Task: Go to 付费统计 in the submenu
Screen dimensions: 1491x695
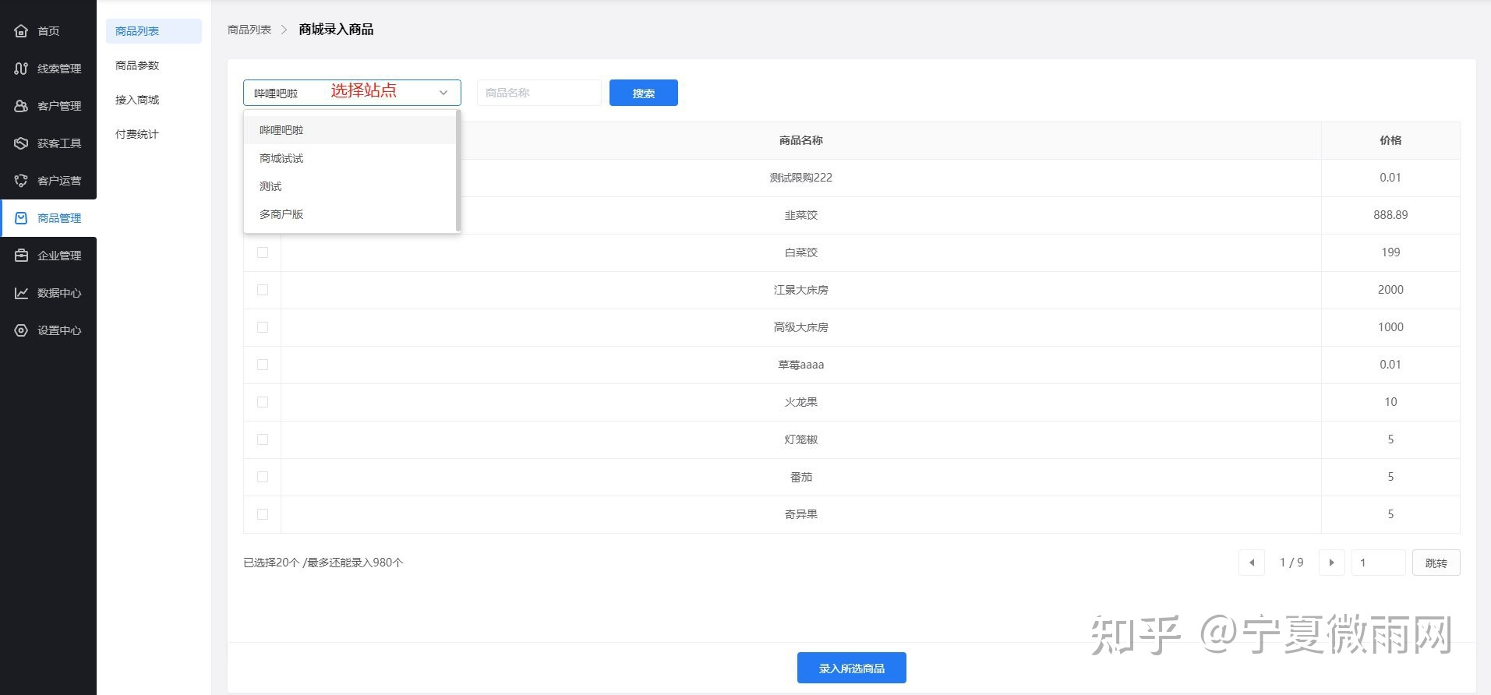Action: coord(137,134)
